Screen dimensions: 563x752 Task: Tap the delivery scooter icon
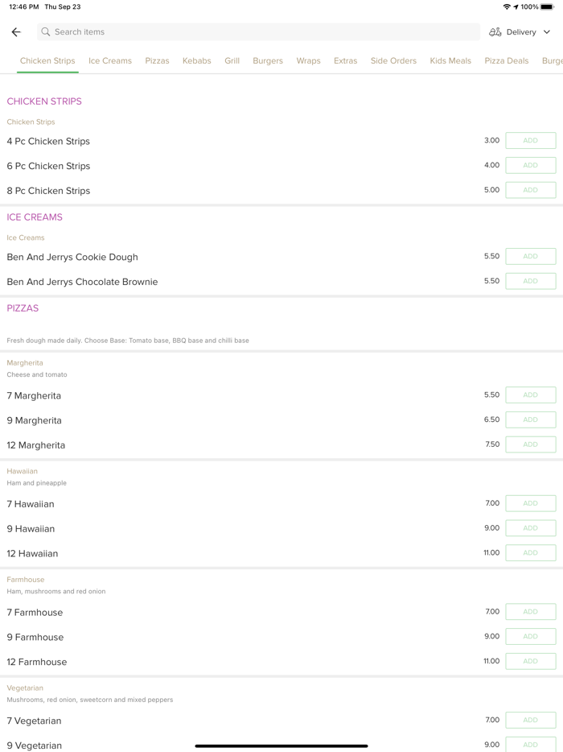(495, 32)
